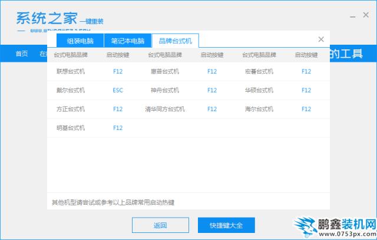Click the 华硕台式机 brand cell
377x240 pixels.
tap(259, 90)
